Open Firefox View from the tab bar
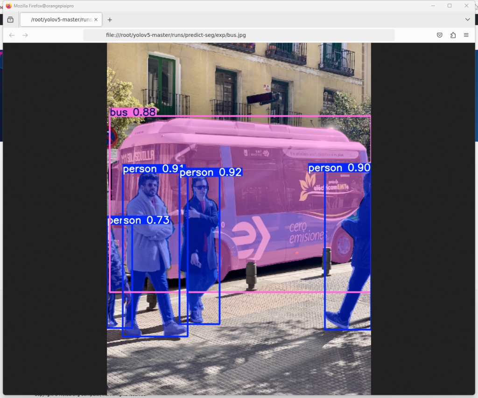The width and height of the screenshot is (478, 398). 10,20
